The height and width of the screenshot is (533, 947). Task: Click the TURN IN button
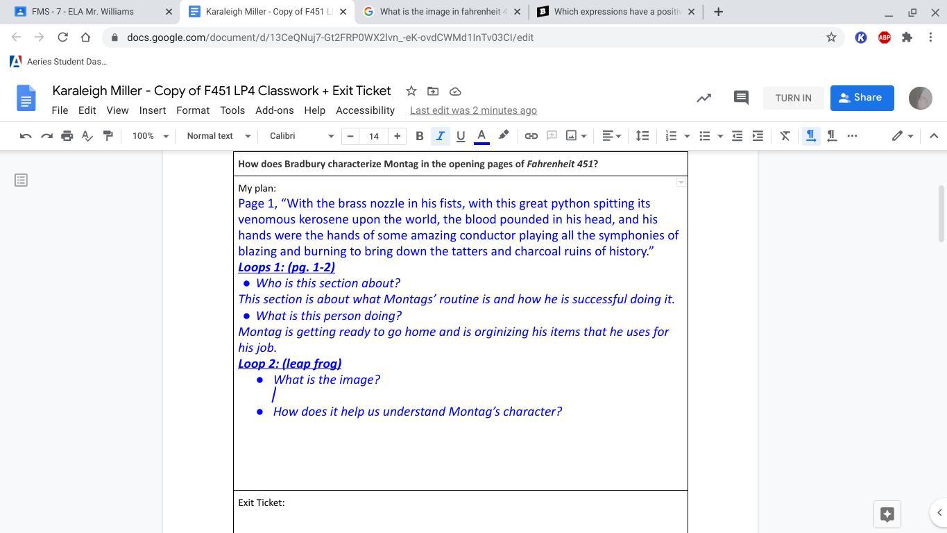click(x=793, y=98)
